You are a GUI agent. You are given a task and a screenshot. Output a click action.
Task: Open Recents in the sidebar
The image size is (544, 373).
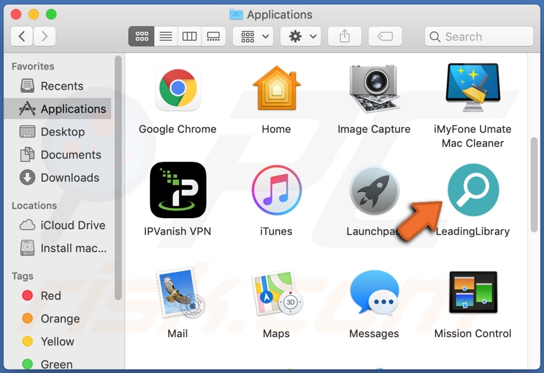tap(57, 85)
